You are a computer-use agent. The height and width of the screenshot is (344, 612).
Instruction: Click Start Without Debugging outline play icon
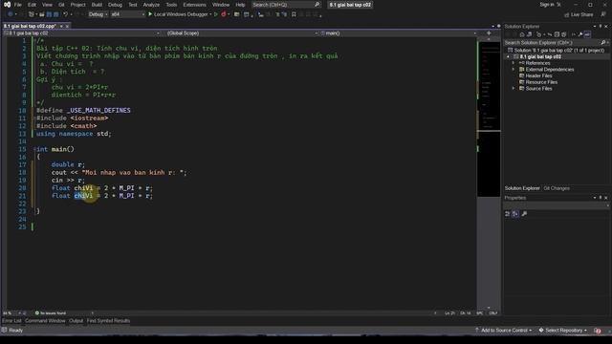[216, 14]
